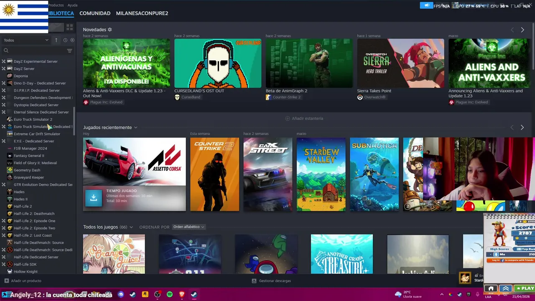This screenshot has height=301, width=535.
Task: Click the Fantasy General II game icon
Action: [10, 156]
